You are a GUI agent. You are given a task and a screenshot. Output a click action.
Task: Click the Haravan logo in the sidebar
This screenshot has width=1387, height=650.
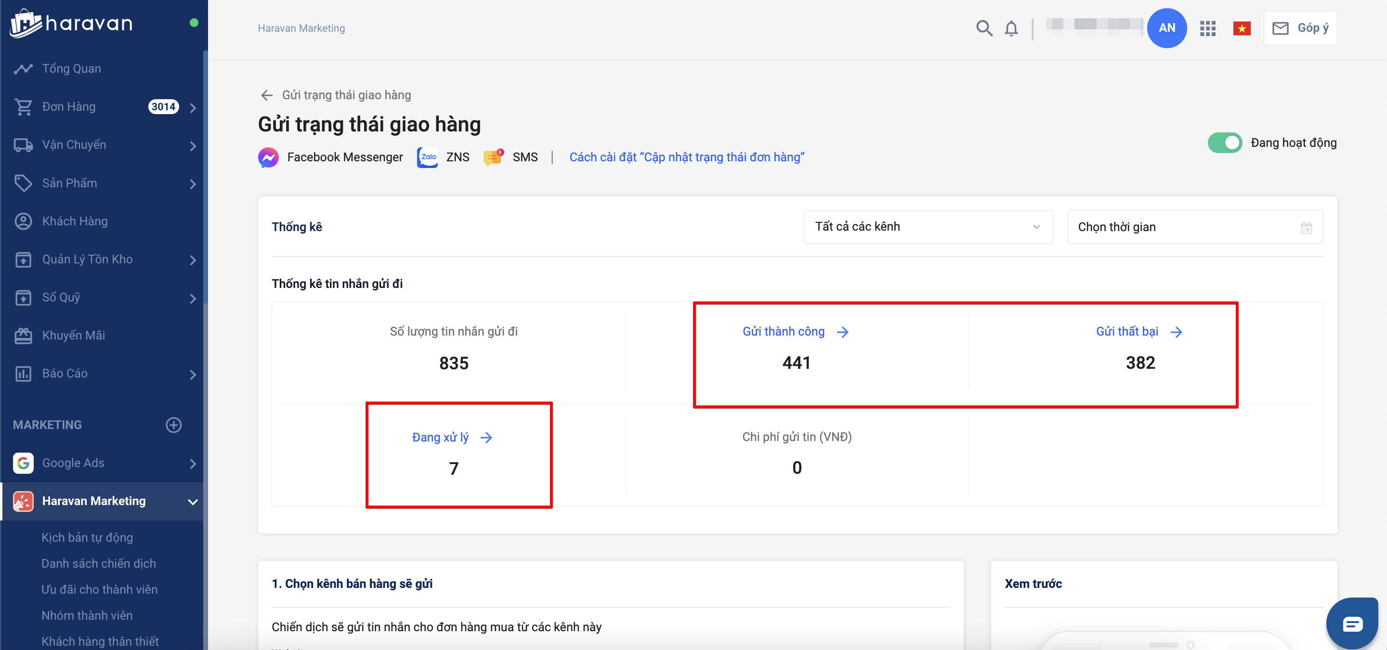tap(71, 23)
